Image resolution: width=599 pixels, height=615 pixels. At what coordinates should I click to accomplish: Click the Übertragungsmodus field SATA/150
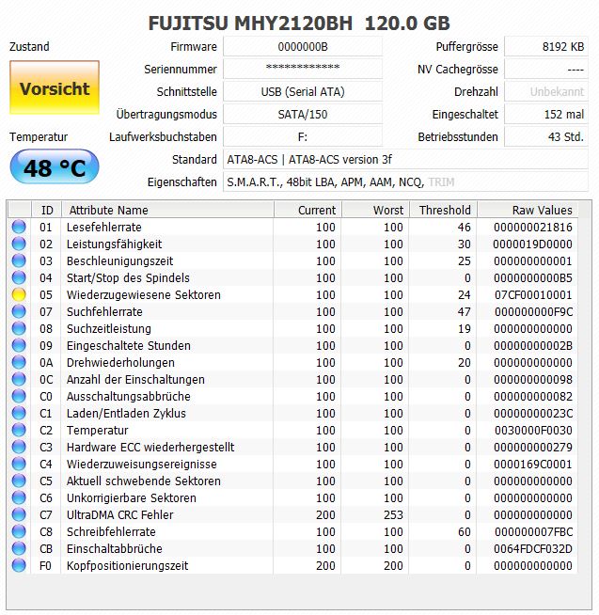pyautogui.click(x=303, y=114)
